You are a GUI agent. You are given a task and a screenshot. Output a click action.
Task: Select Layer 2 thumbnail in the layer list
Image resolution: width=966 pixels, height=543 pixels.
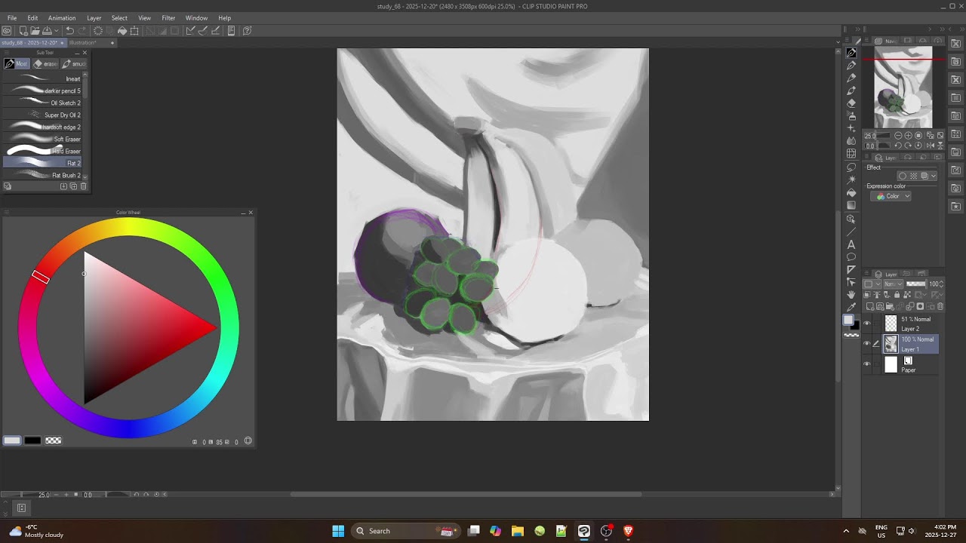(x=891, y=324)
